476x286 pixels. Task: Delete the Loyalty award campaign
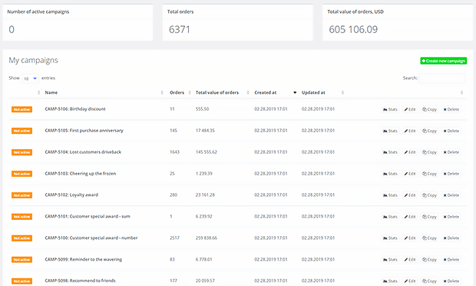[451, 195]
